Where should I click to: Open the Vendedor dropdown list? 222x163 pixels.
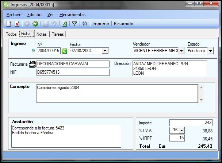[x=181, y=51]
